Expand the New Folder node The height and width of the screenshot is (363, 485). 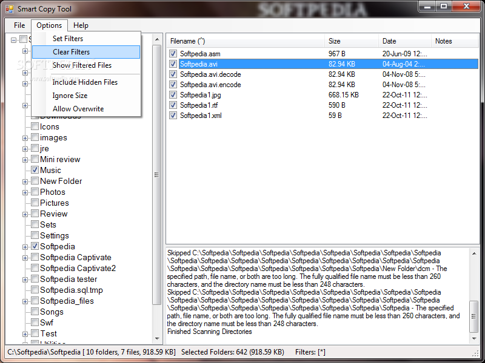(25, 181)
